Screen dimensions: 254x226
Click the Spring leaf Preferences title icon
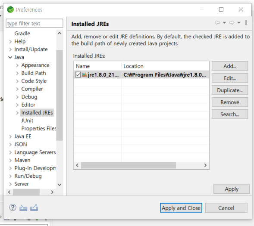10,9
